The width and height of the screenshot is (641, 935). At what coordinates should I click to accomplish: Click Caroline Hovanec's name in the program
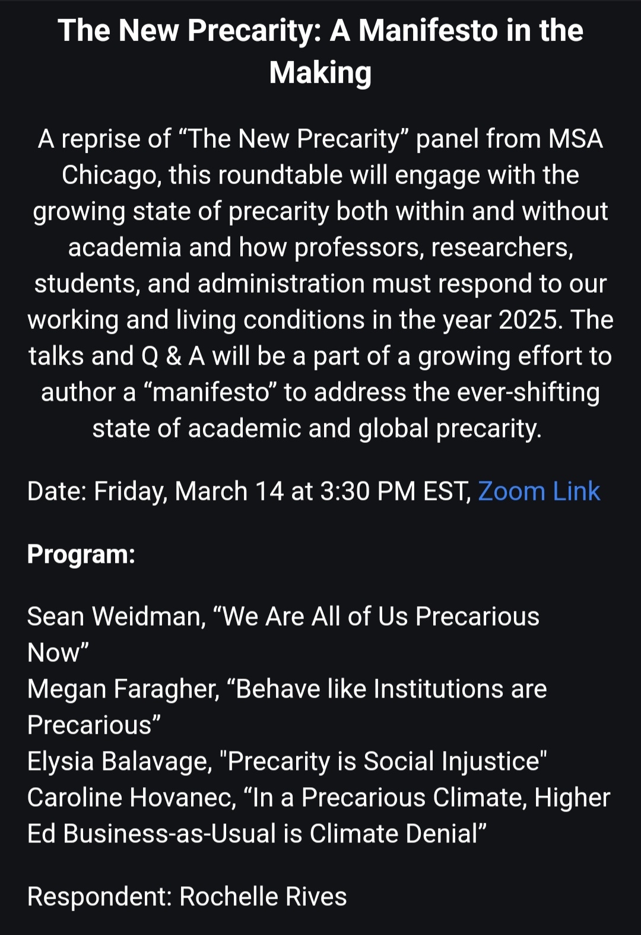(131, 798)
